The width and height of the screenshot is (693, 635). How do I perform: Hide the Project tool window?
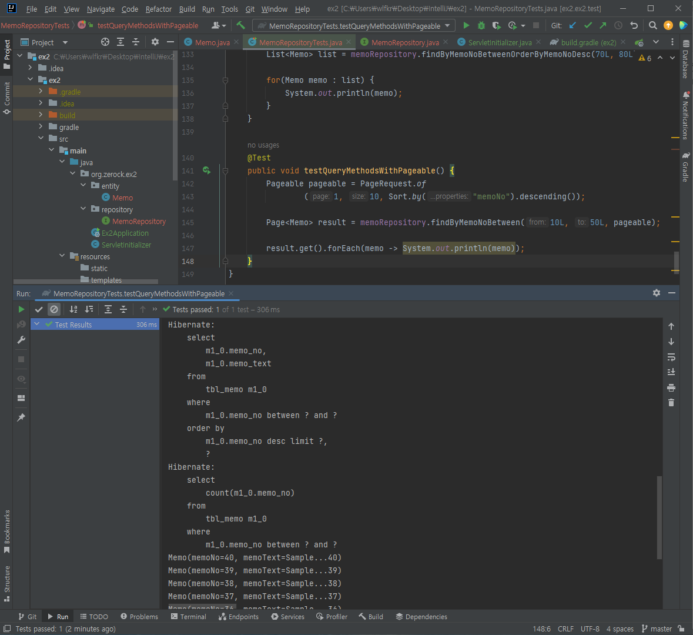(170, 42)
